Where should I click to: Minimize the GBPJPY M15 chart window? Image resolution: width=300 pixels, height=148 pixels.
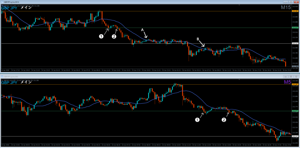286,2
